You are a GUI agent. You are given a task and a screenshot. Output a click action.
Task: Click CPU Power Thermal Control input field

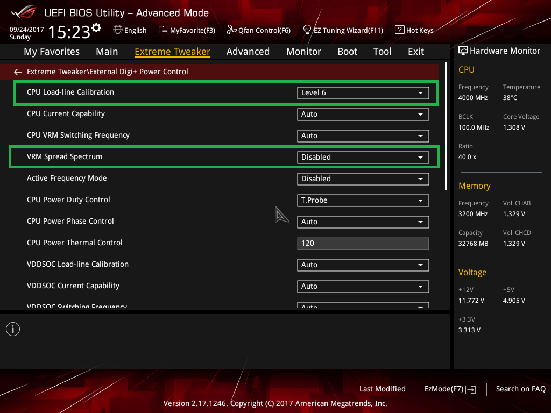tap(363, 244)
